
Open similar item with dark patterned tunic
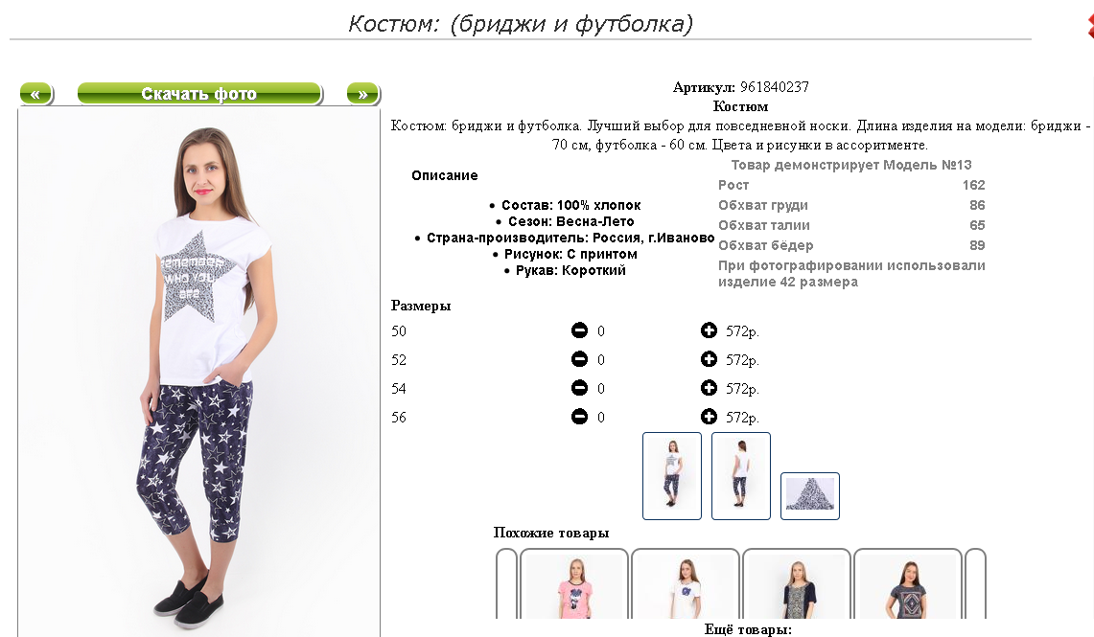click(x=797, y=584)
